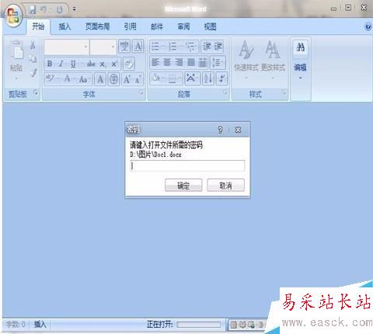Open the 编辑 binoculars menu

(x=301, y=60)
